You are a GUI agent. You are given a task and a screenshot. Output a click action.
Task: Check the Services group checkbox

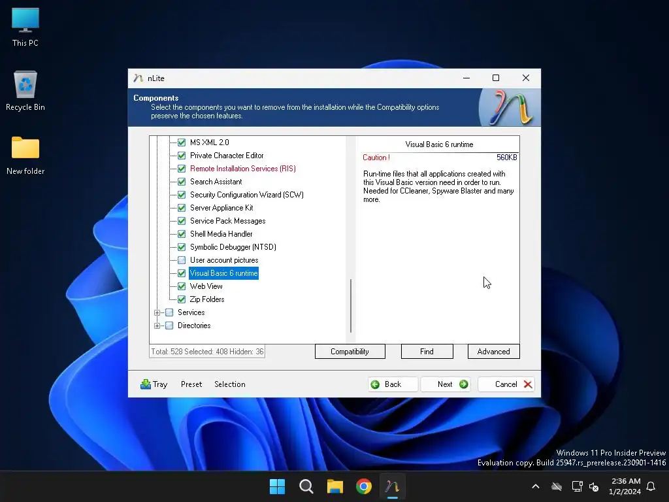tap(169, 312)
